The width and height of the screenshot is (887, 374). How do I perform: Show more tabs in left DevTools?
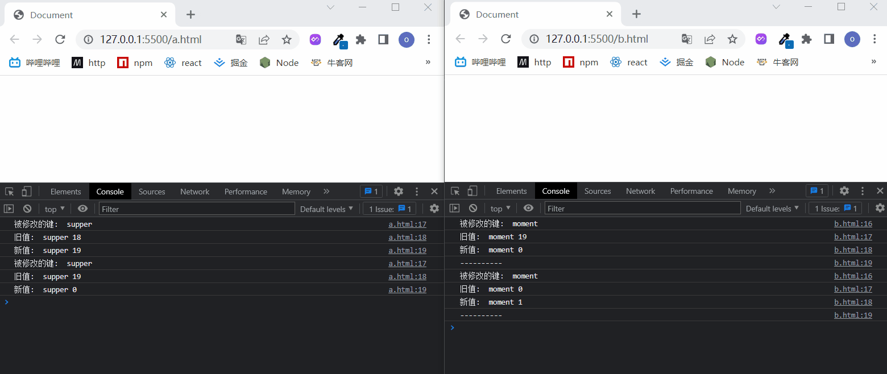click(326, 192)
